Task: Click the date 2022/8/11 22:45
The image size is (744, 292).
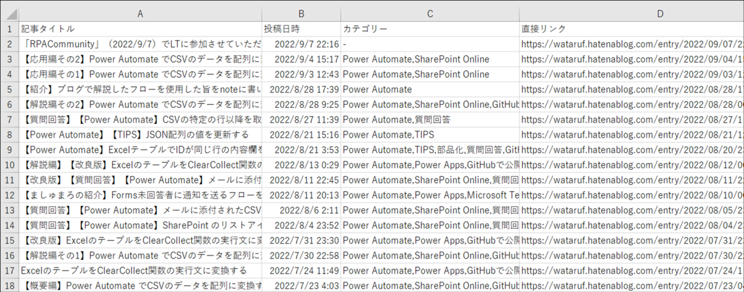Action: (301, 180)
